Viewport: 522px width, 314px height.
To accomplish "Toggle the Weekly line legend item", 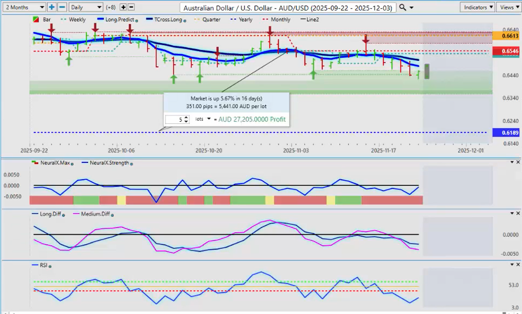I will [x=73, y=19].
